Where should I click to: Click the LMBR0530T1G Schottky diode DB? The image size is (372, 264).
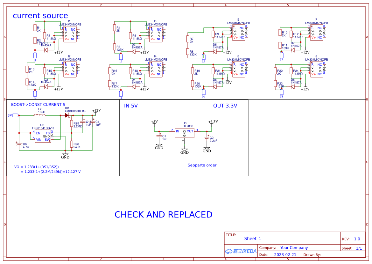click(67, 115)
